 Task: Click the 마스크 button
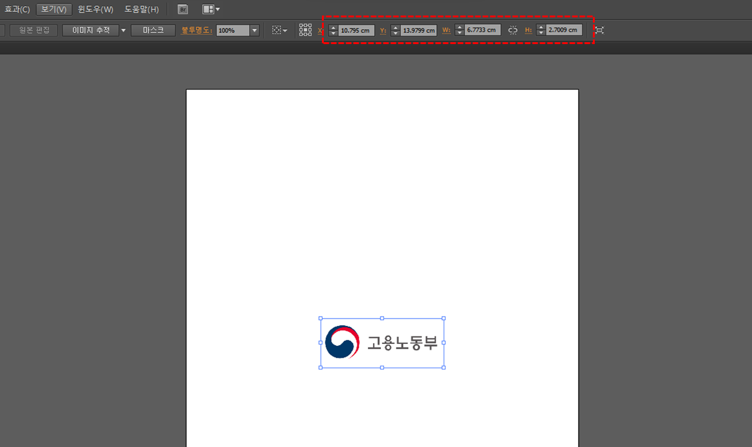pyautogui.click(x=153, y=30)
